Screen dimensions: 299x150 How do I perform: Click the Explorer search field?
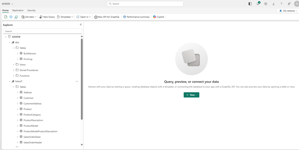coord(42,31)
